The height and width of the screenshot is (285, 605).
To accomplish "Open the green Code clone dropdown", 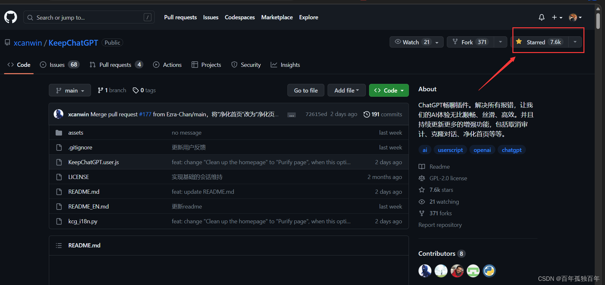I will [x=389, y=90].
